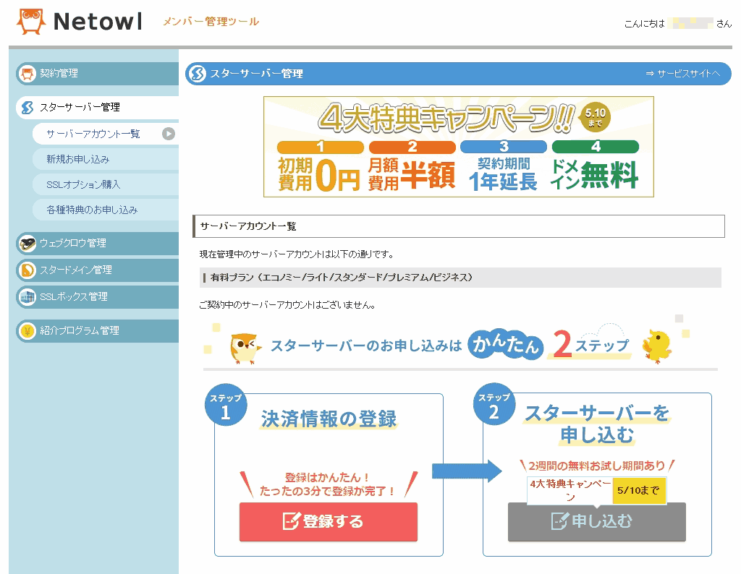
Task: Click the メンバー管理ツール header text
Action: [211, 22]
